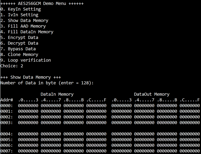This screenshot has width=201, height=154.
Task: Click the DataIn Memory column heading
Action: pyautogui.click(x=57, y=94)
